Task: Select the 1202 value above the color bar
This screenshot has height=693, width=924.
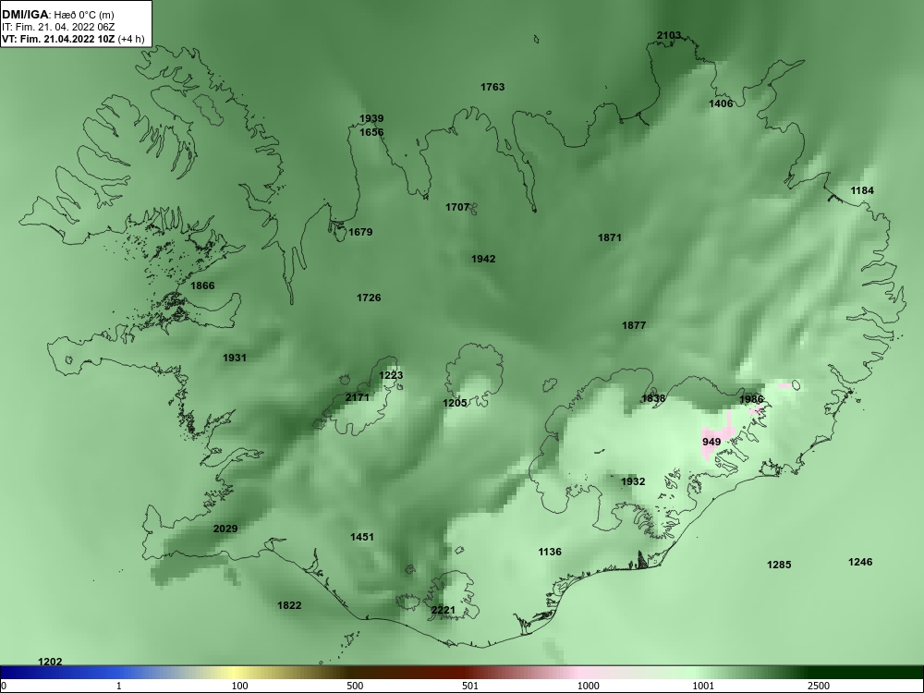Action: [50, 662]
